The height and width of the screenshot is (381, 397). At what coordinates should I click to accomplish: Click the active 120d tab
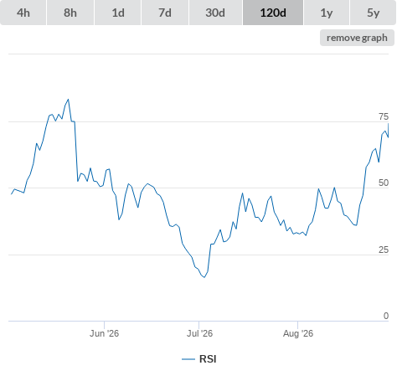pos(273,13)
